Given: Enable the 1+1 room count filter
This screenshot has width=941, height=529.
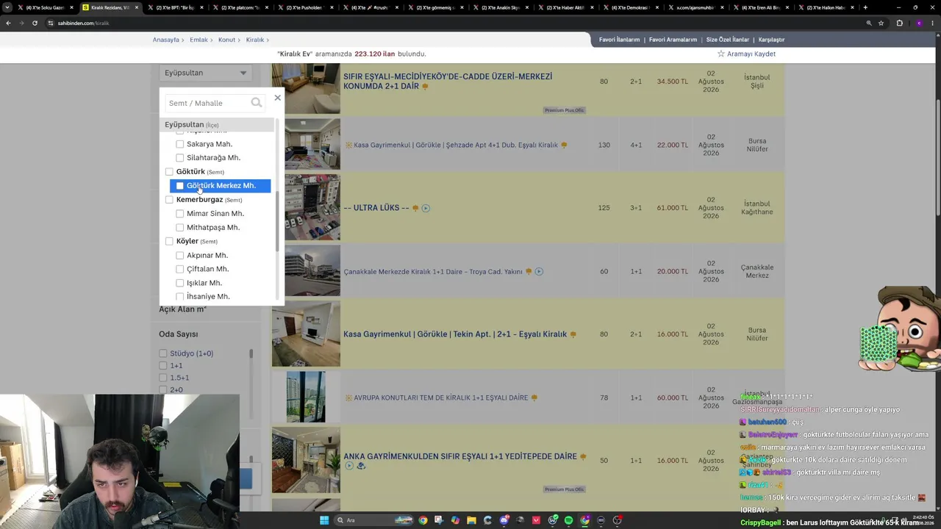Looking at the screenshot, I should 163,366.
